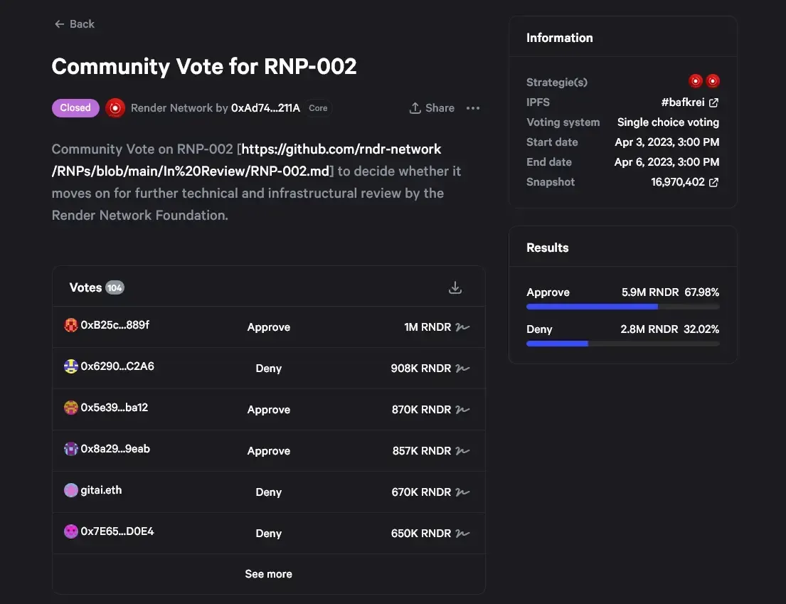
Task: Open voter gitai.eth profile
Action: point(101,490)
